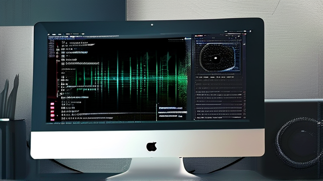Click the top highlighted entry in bottom popup list

point(171,108)
